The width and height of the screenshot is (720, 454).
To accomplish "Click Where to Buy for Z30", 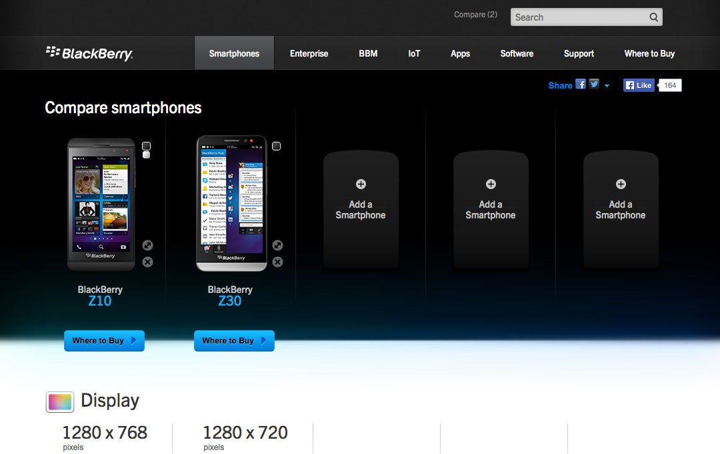I will [x=234, y=341].
